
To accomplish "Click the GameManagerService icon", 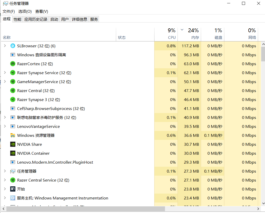I will coord(13,82).
